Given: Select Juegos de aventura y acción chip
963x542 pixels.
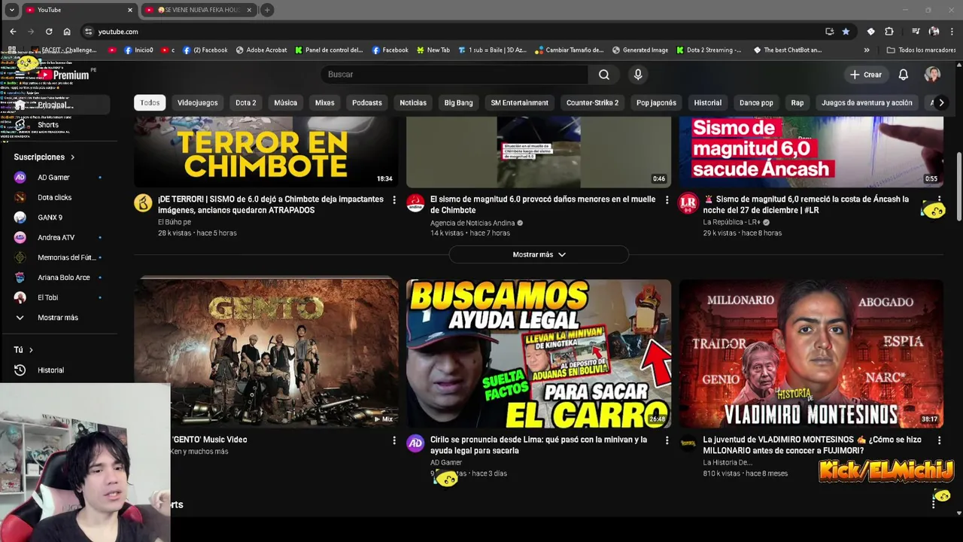Looking at the screenshot, I should point(867,102).
